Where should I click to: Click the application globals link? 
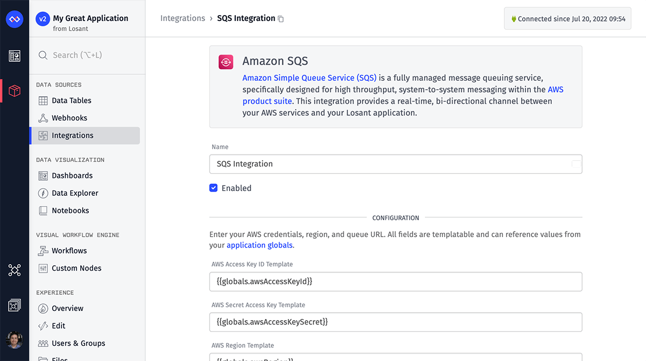click(259, 245)
